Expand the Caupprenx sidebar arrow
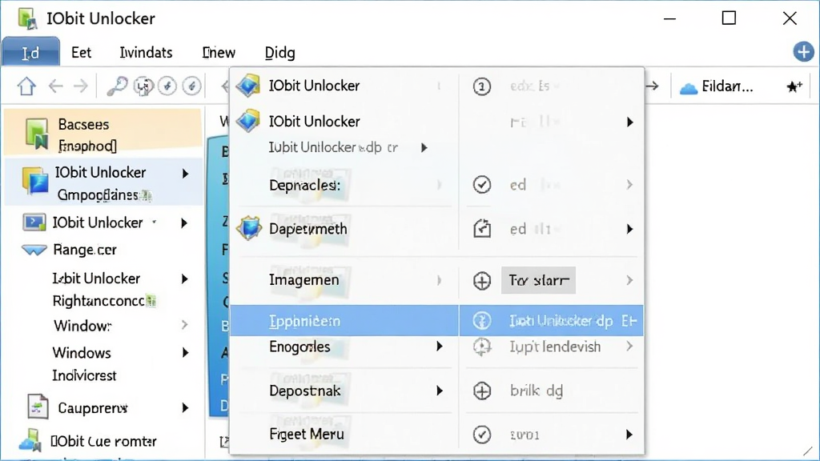820x461 pixels. coord(185,407)
